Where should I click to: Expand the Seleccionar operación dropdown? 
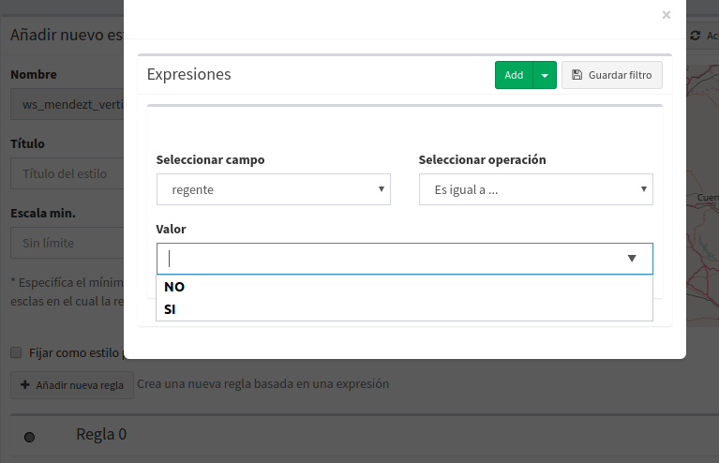click(535, 189)
